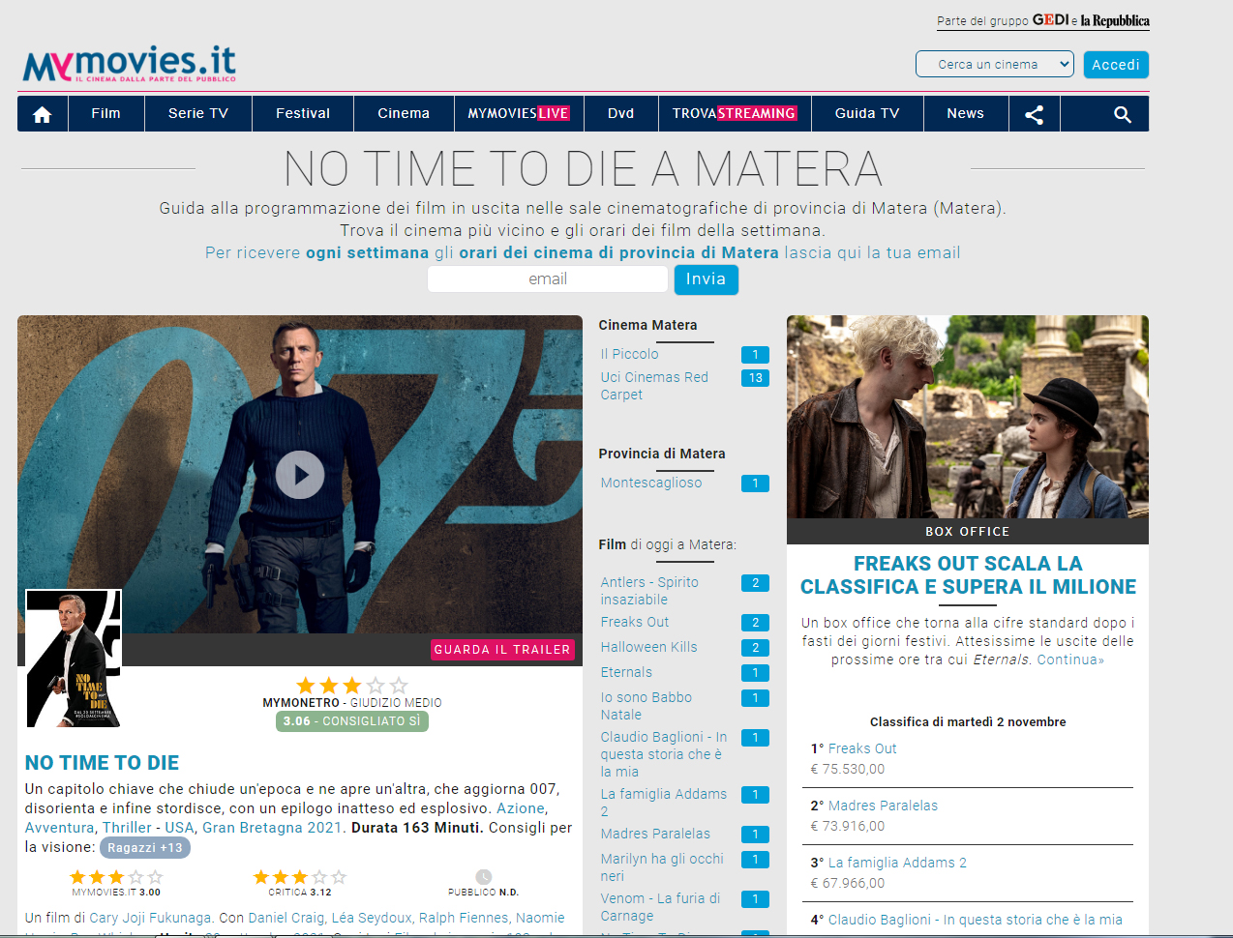1233x938 pixels.
Task: Go to the home page icon
Action: pos(43,114)
